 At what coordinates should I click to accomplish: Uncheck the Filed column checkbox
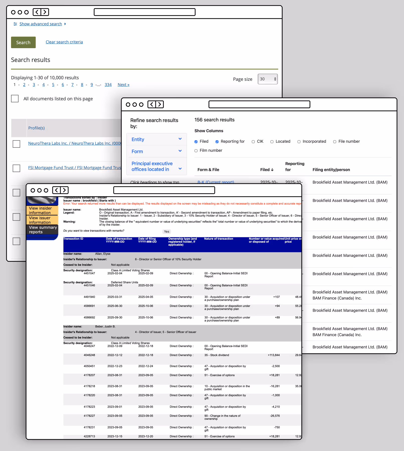pyautogui.click(x=196, y=142)
